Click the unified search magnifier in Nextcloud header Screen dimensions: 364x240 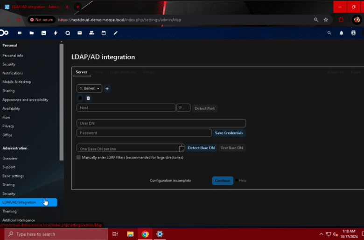click(x=329, y=33)
